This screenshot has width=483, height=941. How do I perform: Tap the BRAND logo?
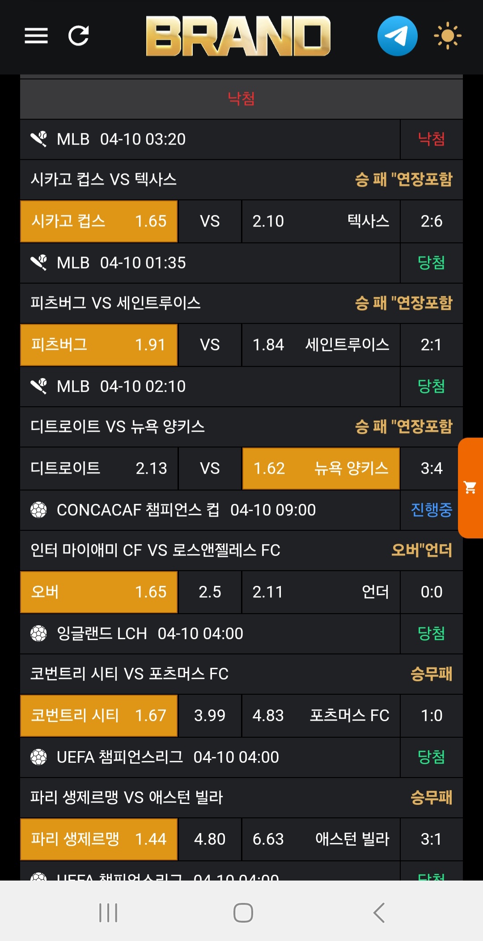pyautogui.click(x=238, y=36)
